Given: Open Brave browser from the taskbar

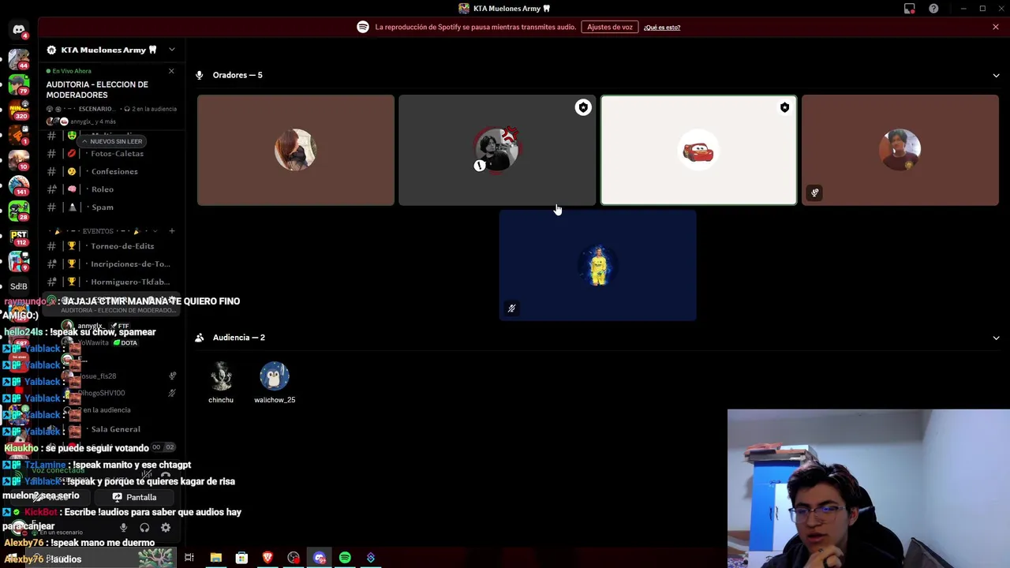Looking at the screenshot, I should pyautogui.click(x=267, y=558).
